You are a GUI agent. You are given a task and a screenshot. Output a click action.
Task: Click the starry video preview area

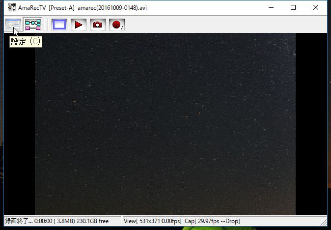point(165,124)
